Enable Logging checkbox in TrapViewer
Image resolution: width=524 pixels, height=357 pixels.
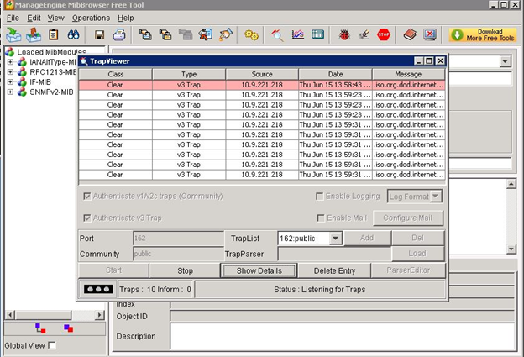pos(319,197)
